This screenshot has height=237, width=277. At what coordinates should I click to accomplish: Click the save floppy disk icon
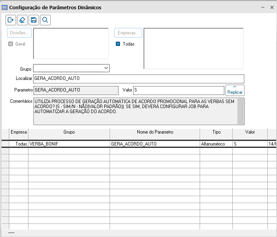(x=34, y=20)
